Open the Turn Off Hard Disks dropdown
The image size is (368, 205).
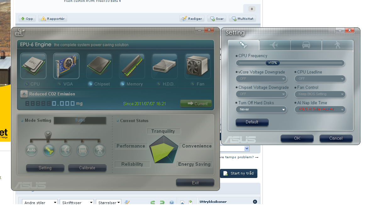point(261,110)
